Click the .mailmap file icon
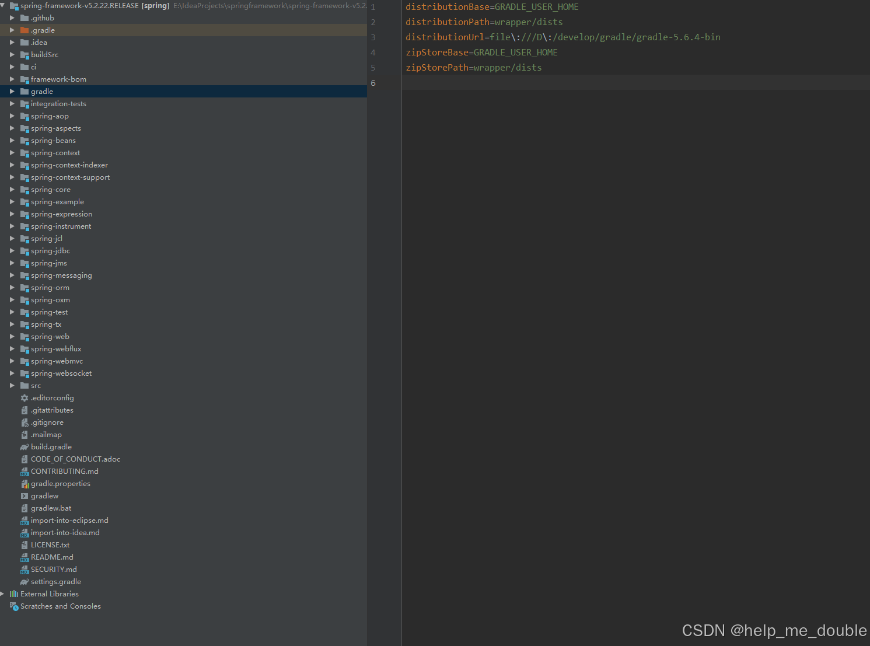Image resolution: width=870 pixels, height=646 pixels. tap(25, 435)
